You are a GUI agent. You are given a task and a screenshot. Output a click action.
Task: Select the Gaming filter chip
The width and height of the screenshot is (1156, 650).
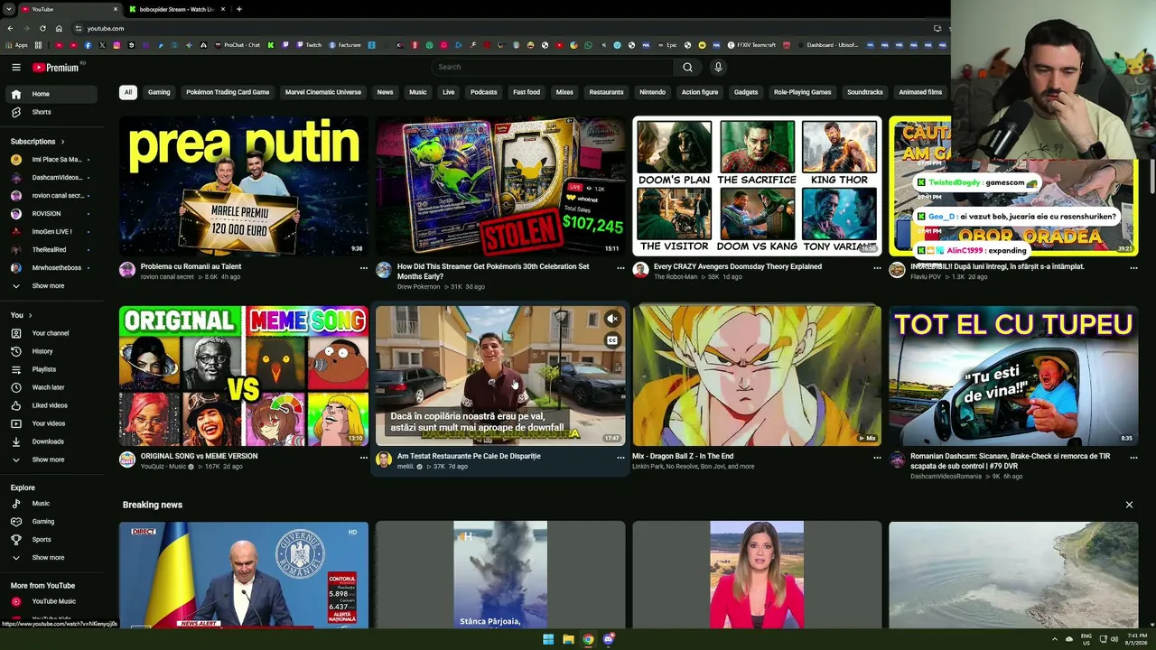159,92
